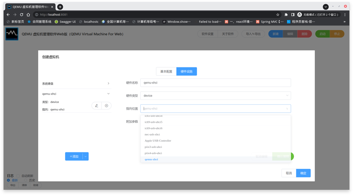The image size is (353, 195).
Task: Click the browser address bar URL
Action: point(53,15)
